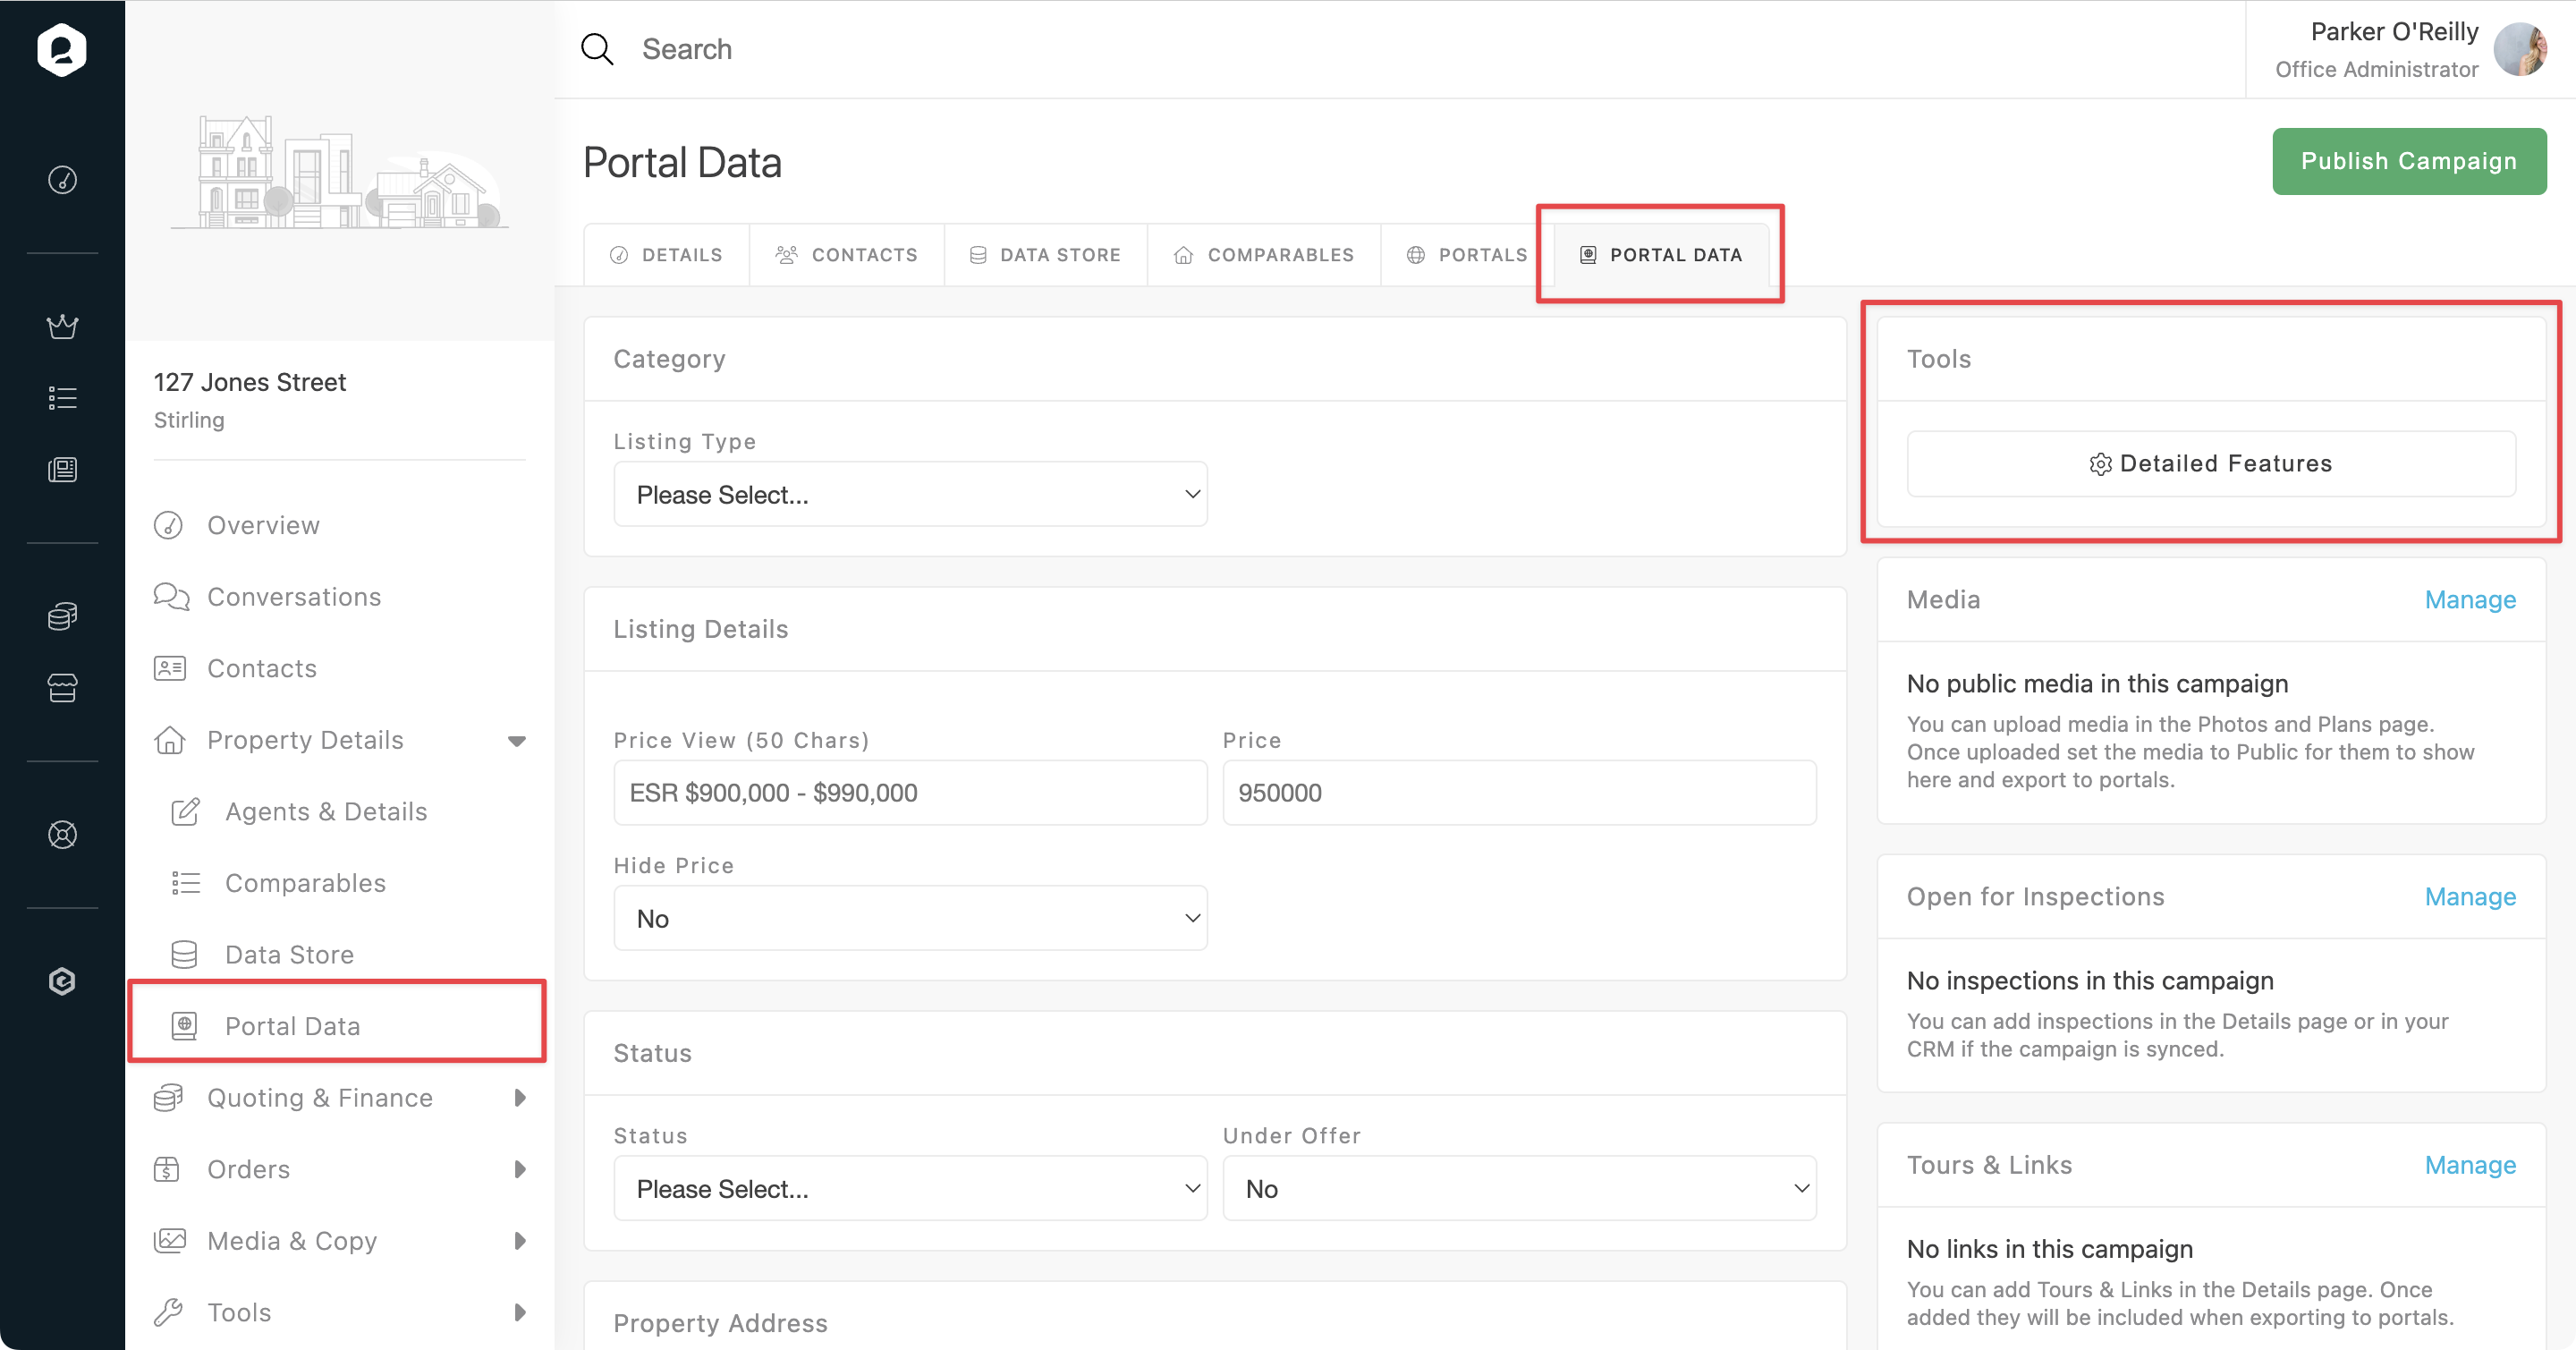Click the app logo at top left
2576x1350 pixels.
(x=62, y=49)
